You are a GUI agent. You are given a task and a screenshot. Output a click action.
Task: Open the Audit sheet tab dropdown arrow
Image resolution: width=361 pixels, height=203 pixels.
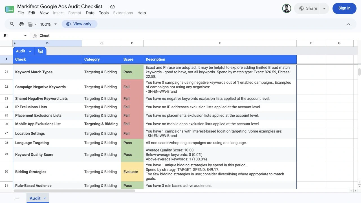45,198
